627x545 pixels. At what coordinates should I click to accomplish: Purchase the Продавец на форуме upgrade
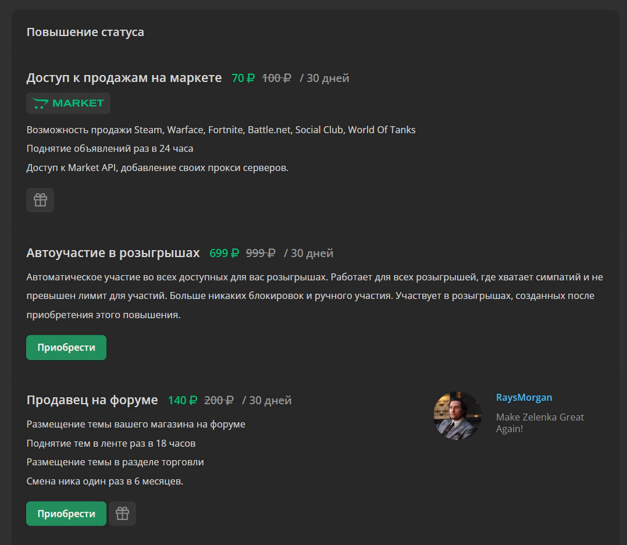[66, 514]
